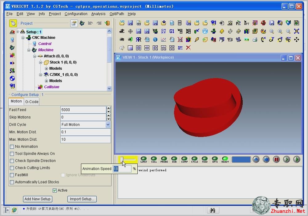Click the APT toolbar icon
Viewport: 308px width, 216px height.
point(246,23)
